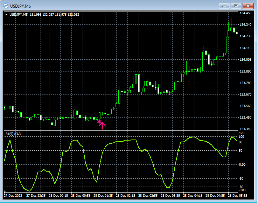The width and height of the screenshot is (258, 203).
Task: Maximize the USDJPY,M5 chart window
Action: [236, 6]
